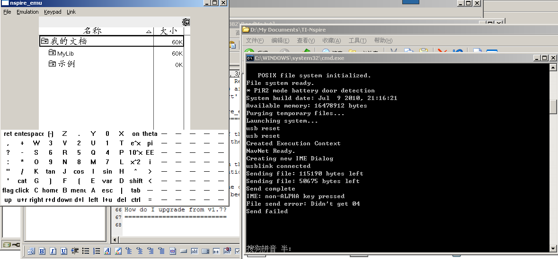Click the heading tag icon in editor toolbar
The width and height of the screenshot is (558, 259).
coord(31,251)
